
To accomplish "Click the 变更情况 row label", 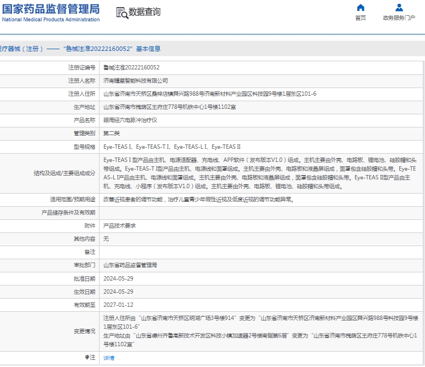I will tap(84, 331).
